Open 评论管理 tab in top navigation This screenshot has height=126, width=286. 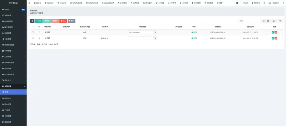click(x=122, y=3)
